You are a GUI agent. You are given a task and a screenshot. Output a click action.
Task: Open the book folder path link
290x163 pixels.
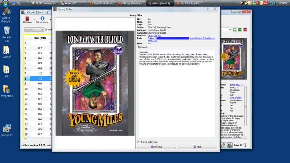181,39
